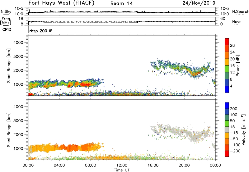Click the orange velocity scatter band near 05:00
This screenshot has width=249, height=172.
68,148
